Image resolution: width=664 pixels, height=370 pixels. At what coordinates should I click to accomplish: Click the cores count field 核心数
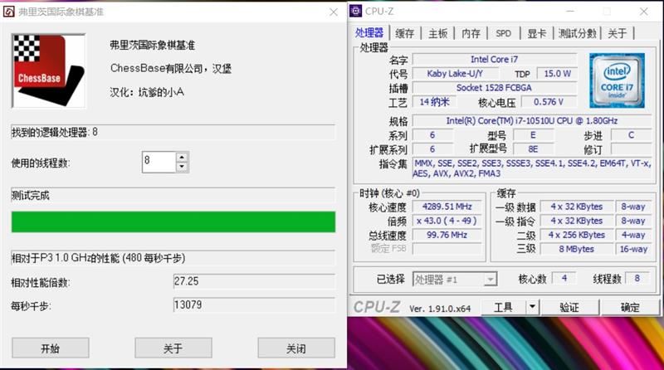pyautogui.click(x=564, y=278)
